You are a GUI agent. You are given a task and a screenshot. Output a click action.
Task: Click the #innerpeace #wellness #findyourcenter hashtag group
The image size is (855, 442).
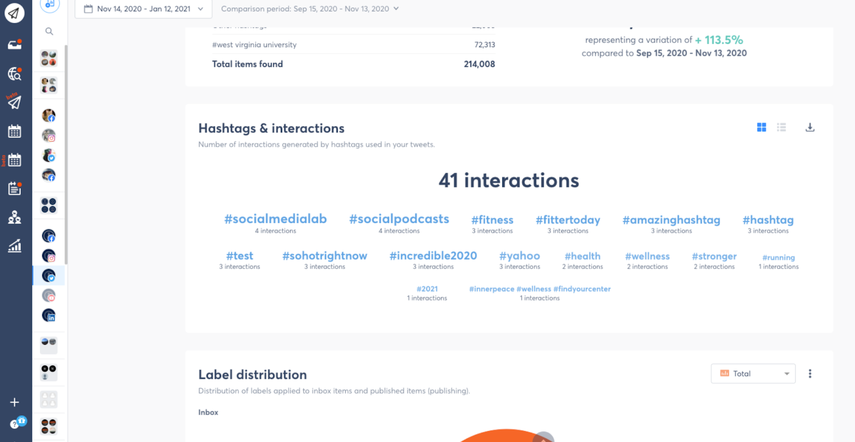(540, 289)
